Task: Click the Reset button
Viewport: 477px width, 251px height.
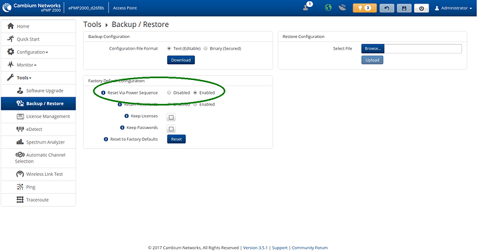Action: (176, 139)
